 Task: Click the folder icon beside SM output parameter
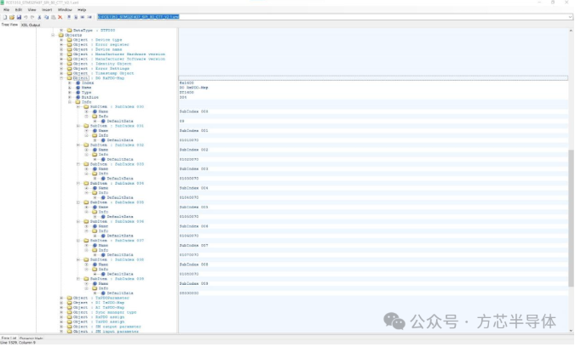tap(69, 327)
